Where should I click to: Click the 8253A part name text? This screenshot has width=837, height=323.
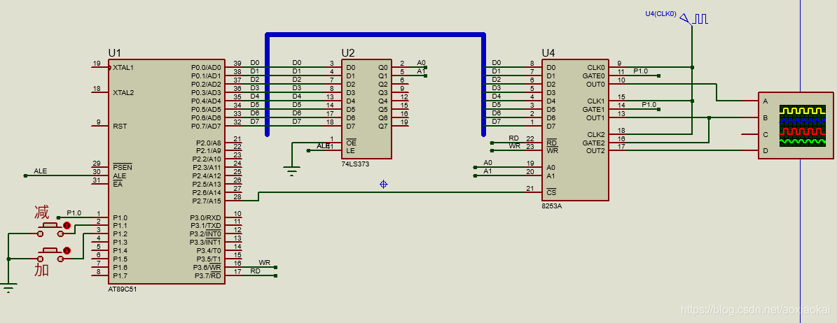(x=551, y=206)
